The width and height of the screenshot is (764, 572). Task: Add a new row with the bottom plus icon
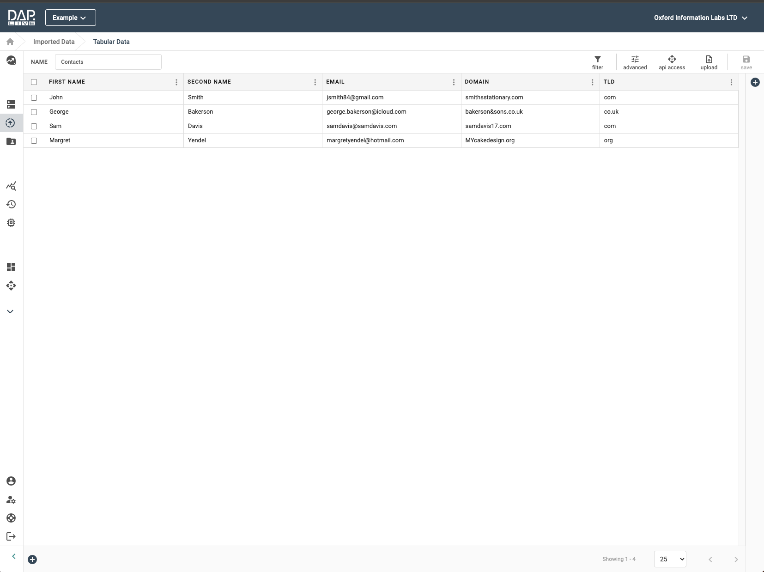[32, 560]
